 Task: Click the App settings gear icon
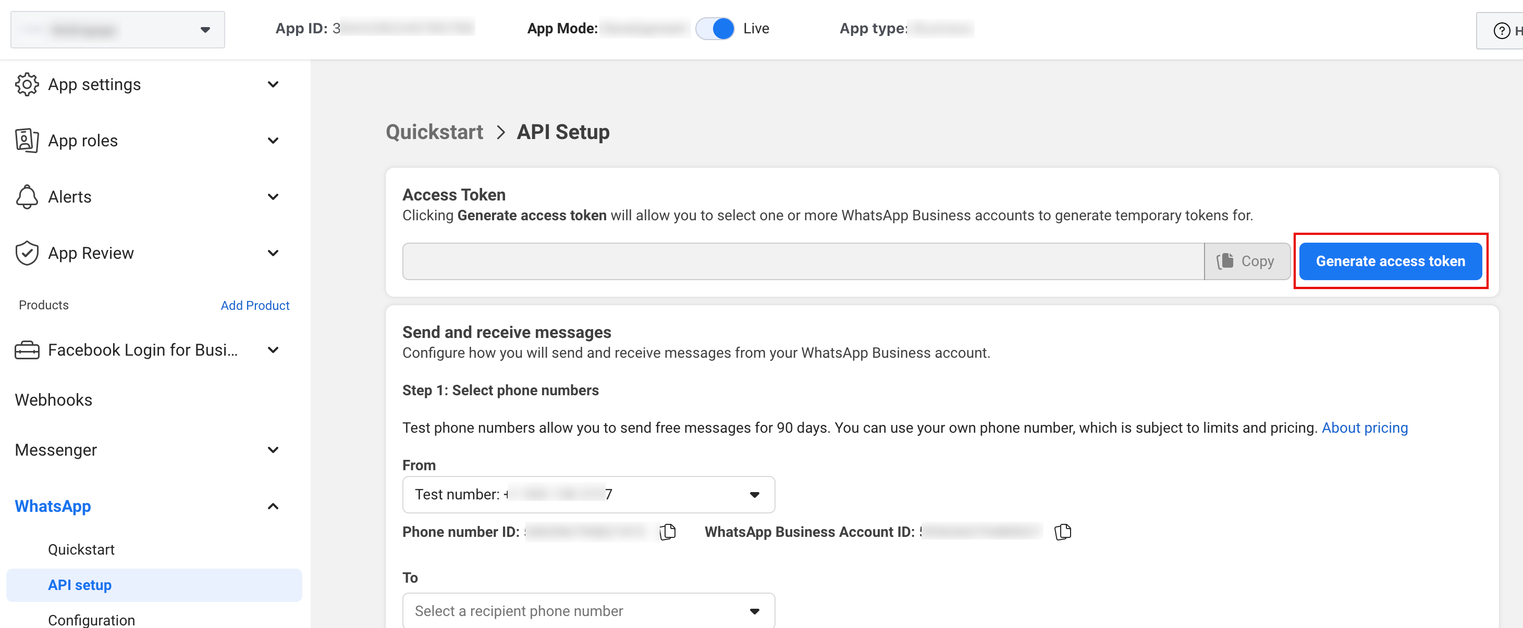[27, 84]
